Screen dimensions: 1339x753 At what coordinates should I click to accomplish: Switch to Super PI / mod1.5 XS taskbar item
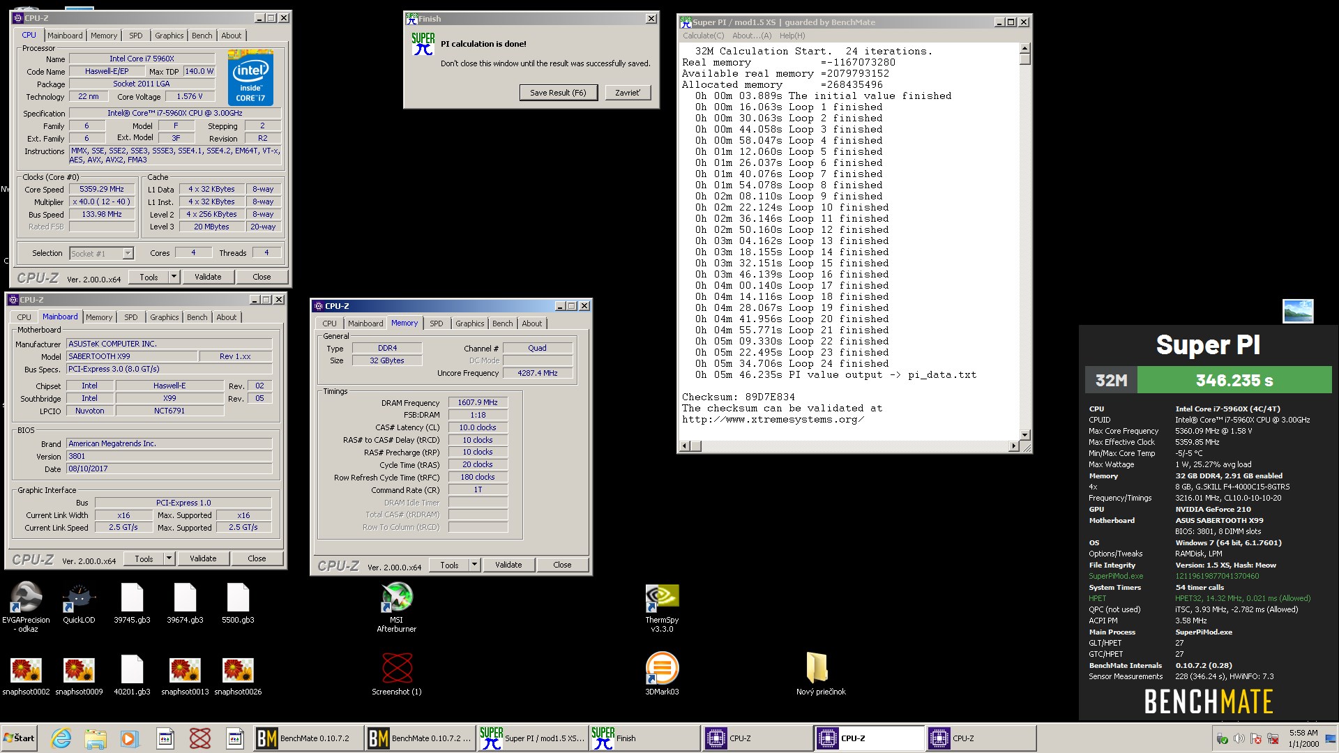click(532, 738)
